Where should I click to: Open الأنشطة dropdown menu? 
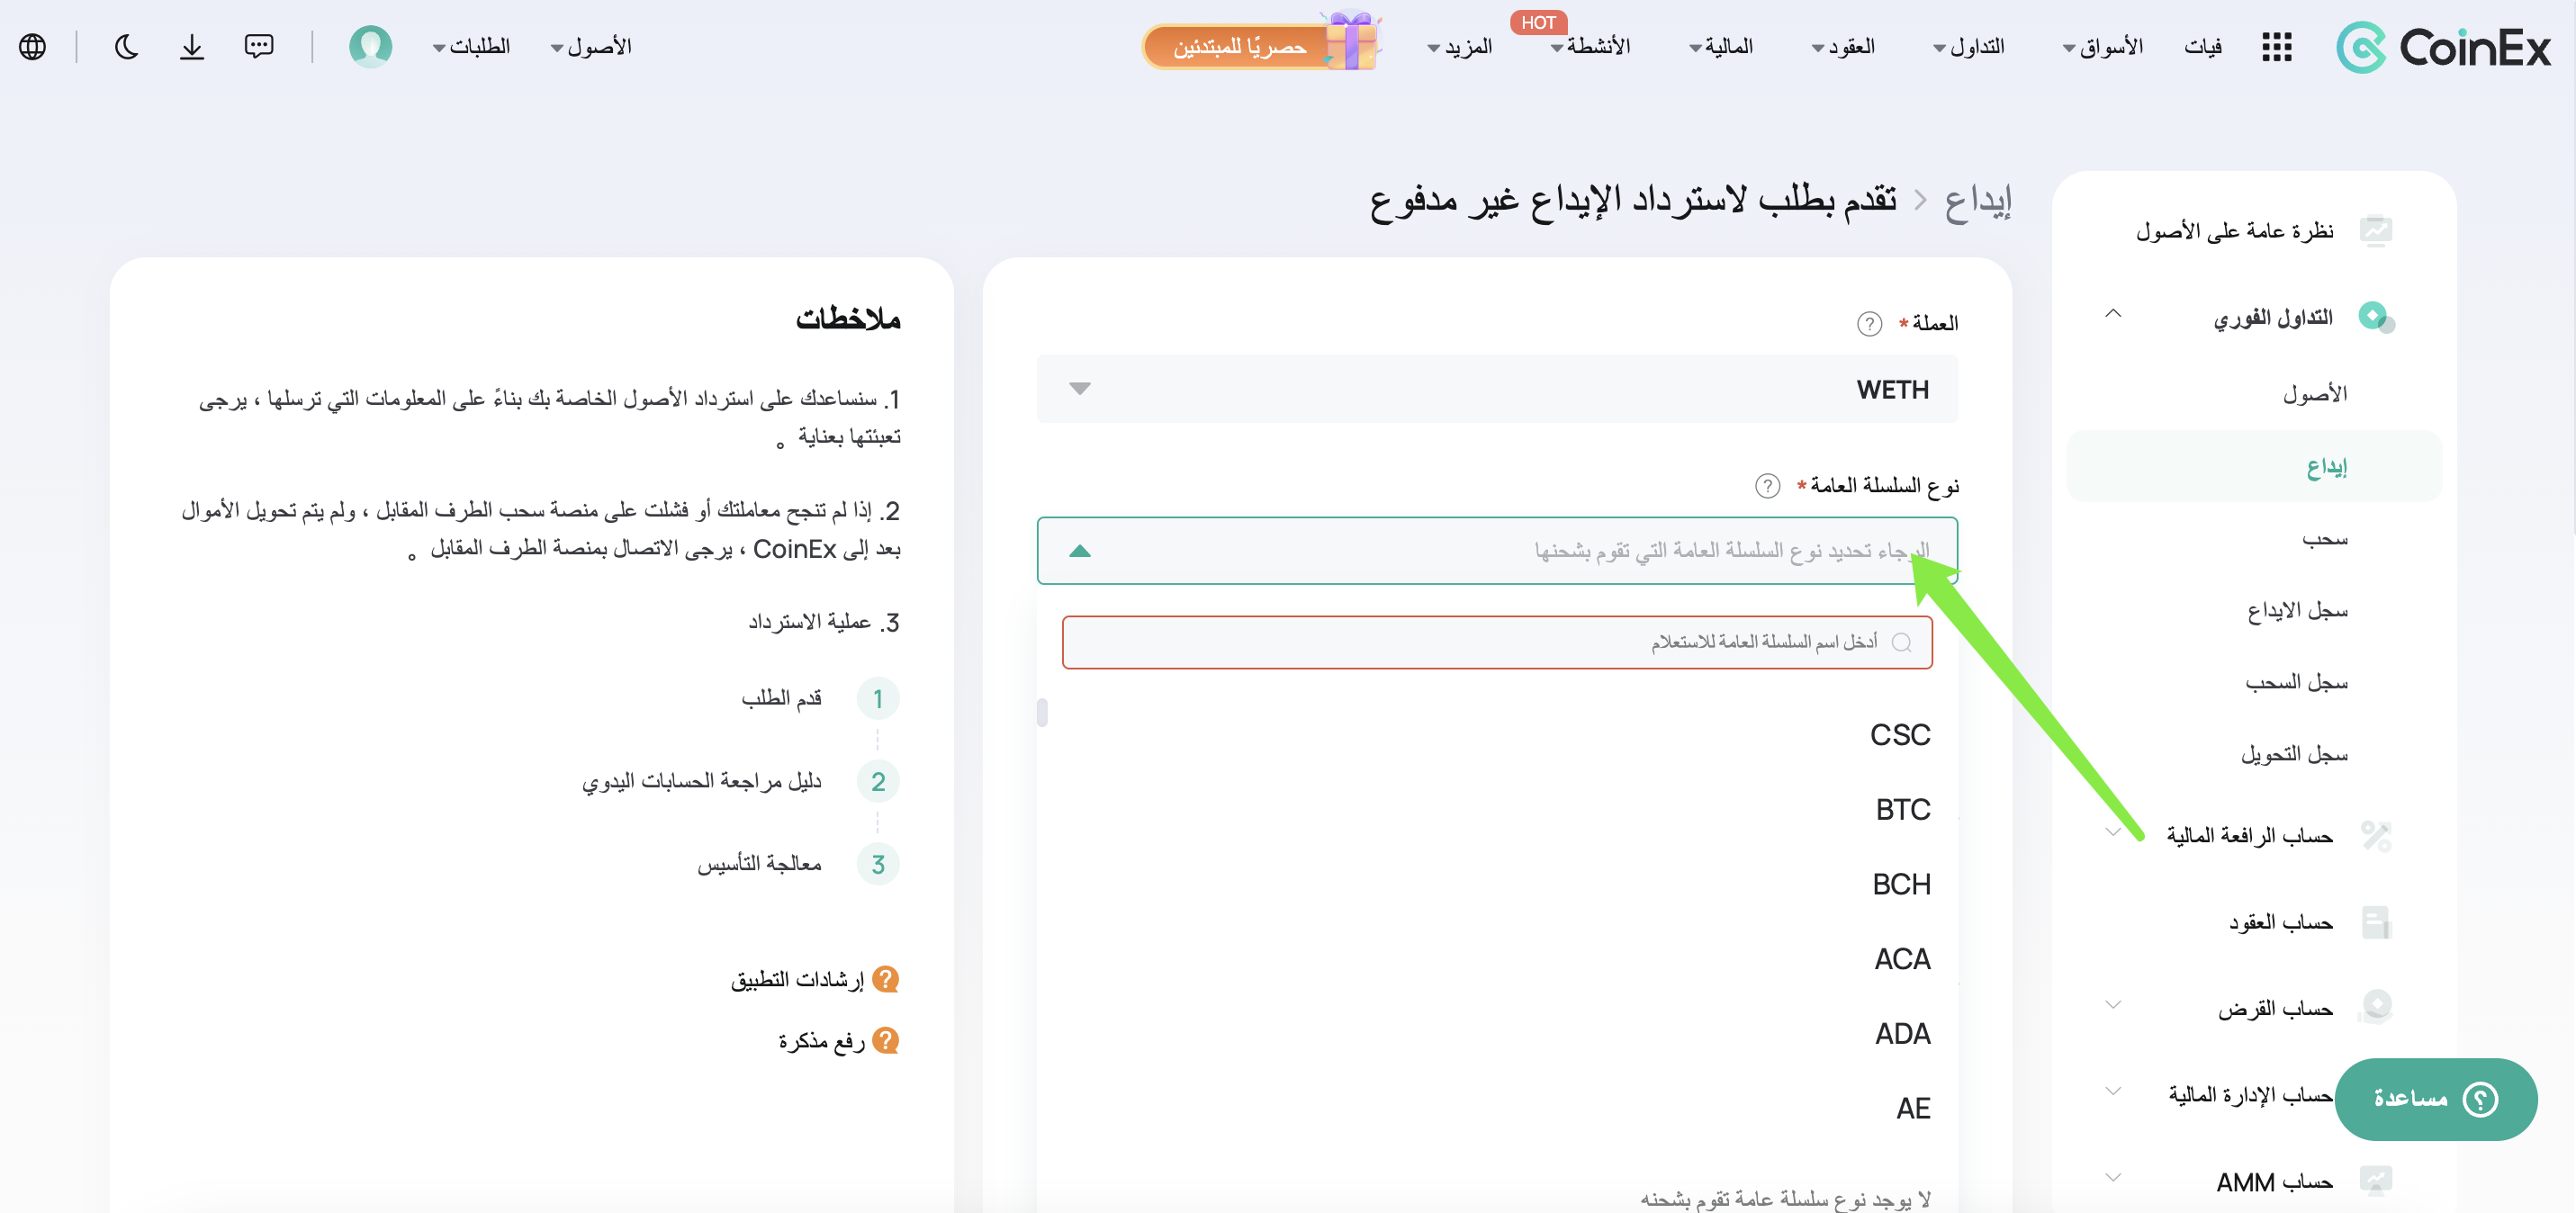click(1590, 47)
